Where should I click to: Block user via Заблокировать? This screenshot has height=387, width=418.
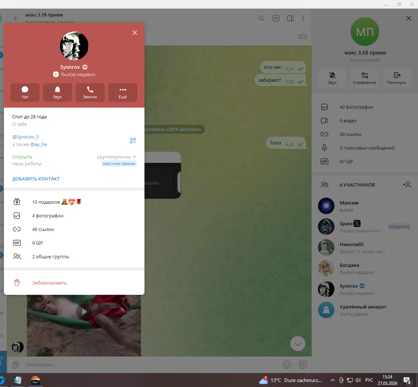click(49, 283)
